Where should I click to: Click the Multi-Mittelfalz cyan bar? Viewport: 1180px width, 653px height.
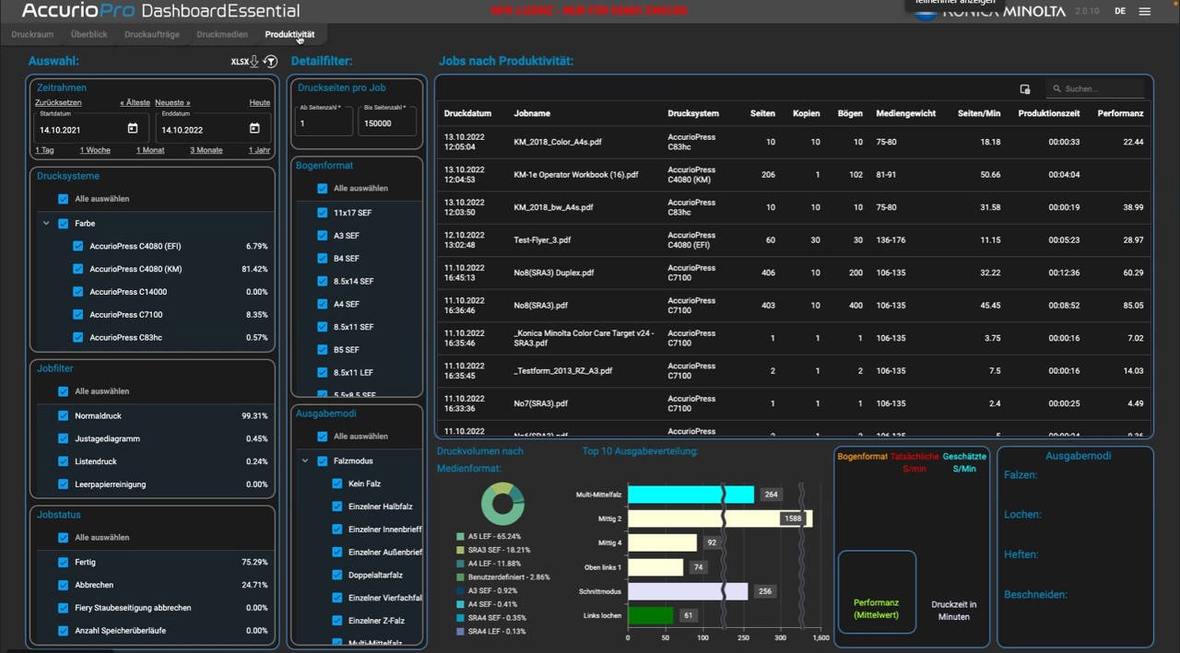pyautogui.click(x=690, y=495)
